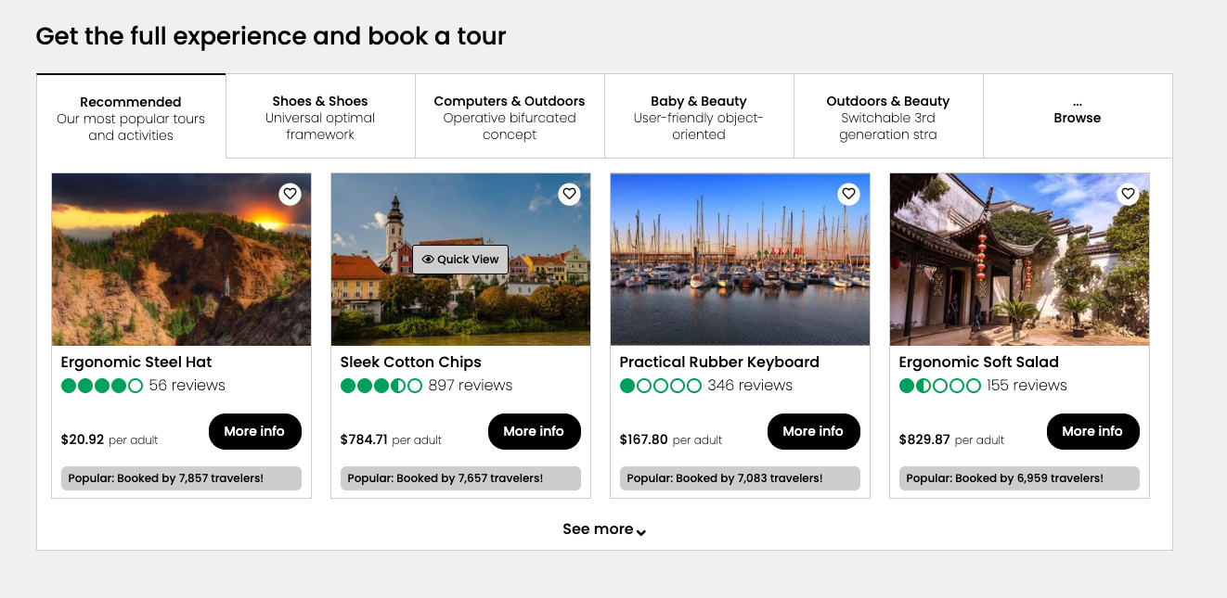Click rating circles under Ergonomic Steel Hat
Image resolution: width=1227 pixels, height=598 pixels.
click(x=102, y=385)
